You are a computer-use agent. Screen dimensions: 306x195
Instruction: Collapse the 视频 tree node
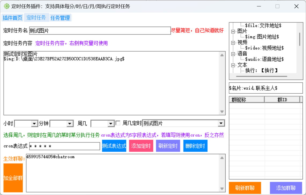(x=233, y=43)
